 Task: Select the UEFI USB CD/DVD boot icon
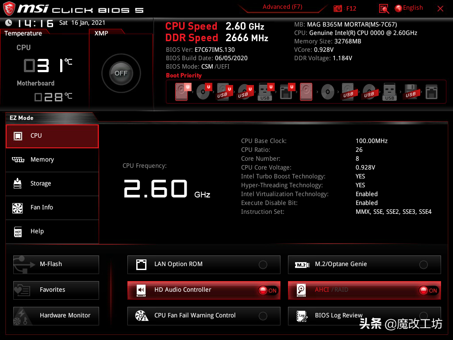pos(245,92)
